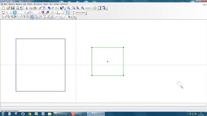This screenshot has height=116, width=207.
Task: Expand the current layer dropdown
Action: point(39,13)
